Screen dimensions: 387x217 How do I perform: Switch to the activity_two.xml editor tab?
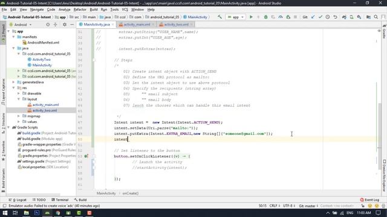[176, 25]
